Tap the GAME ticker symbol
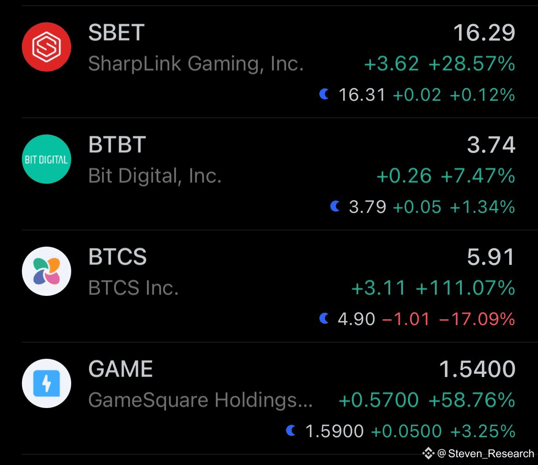The image size is (538, 465). pyautogui.click(x=120, y=369)
